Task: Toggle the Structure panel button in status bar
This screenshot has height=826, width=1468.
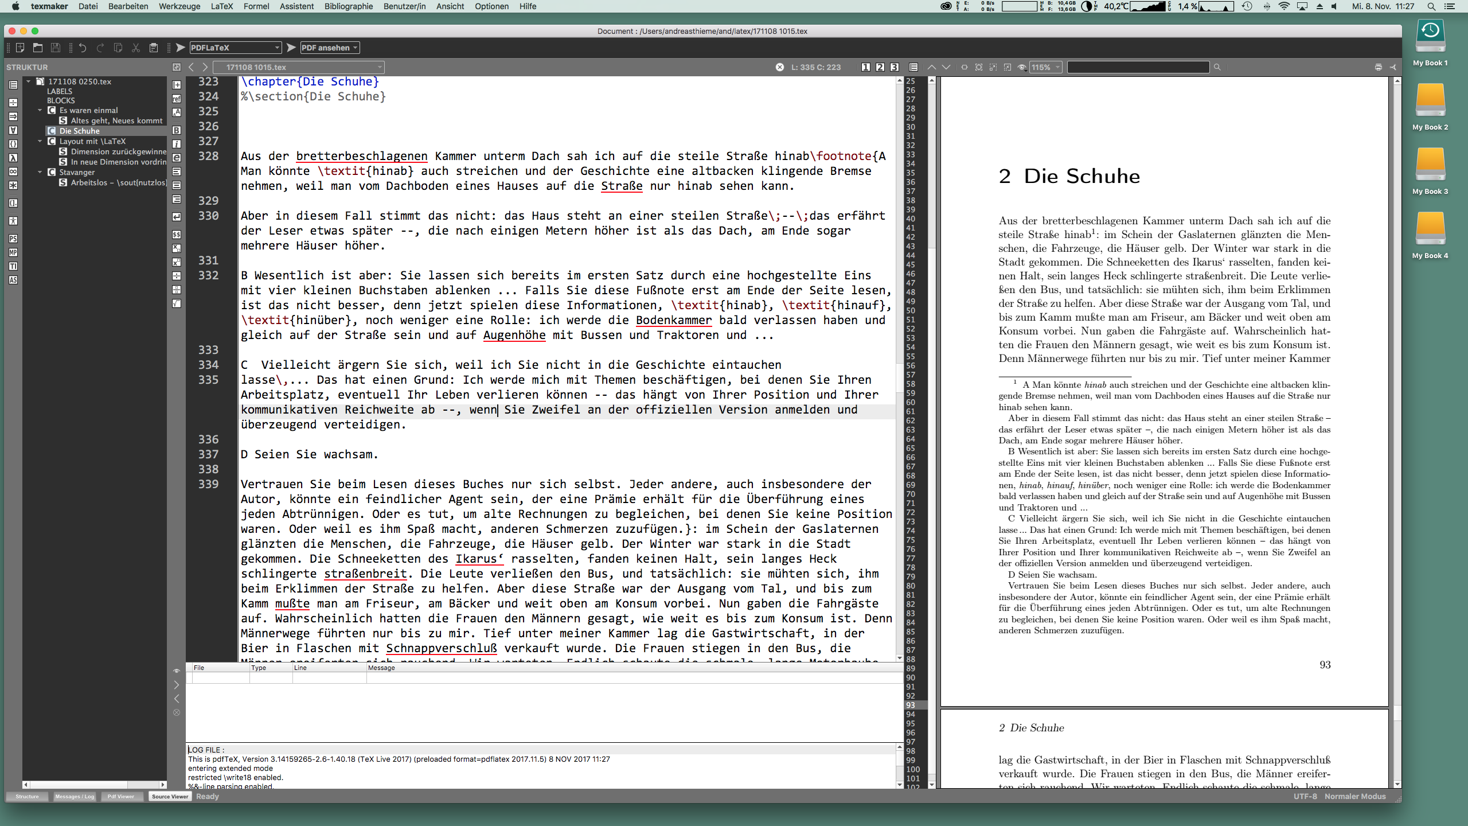Action: 27,796
